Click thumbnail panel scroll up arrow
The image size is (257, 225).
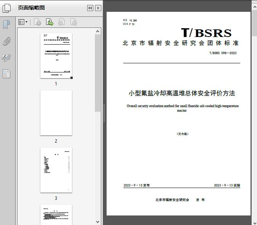click(98, 31)
